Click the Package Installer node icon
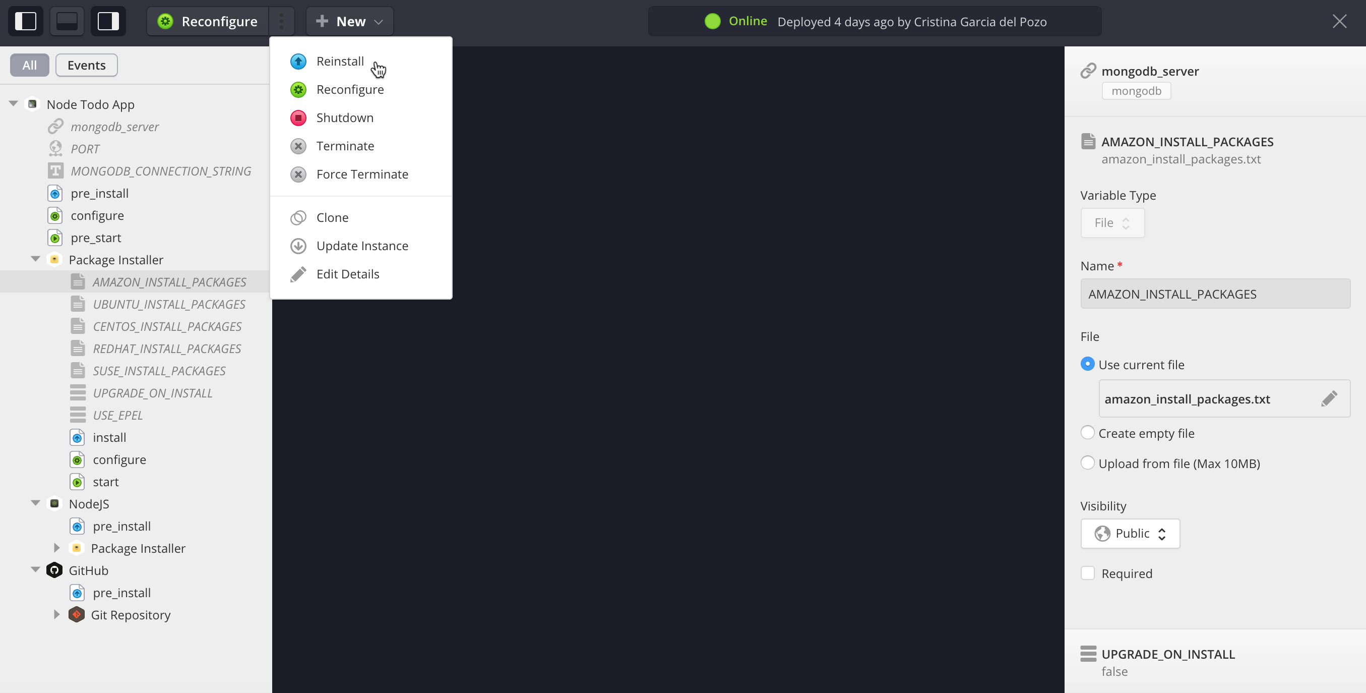Screen dimensions: 1366x693 pyautogui.click(x=55, y=259)
